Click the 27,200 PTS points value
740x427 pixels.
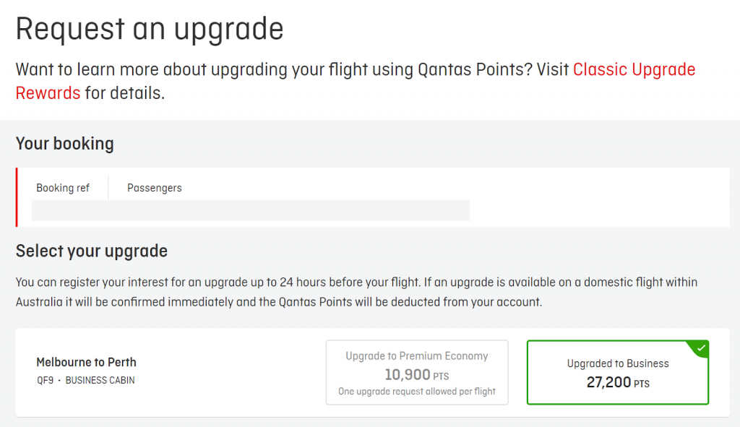[618, 382]
